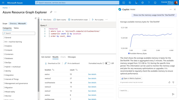Click the categories Search field
This screenshot has height=100, width=179.
click(19, 33)
